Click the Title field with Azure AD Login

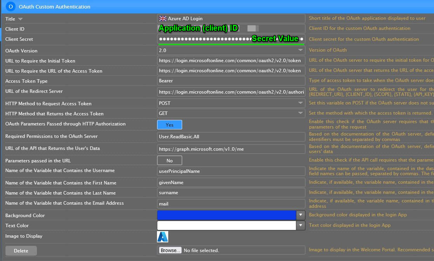231,19
